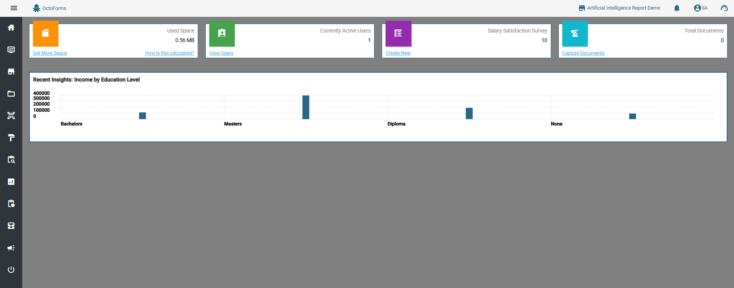734x288 pixels.
Task: Click the Capture Documents link
Action: (x=583, y=53)
